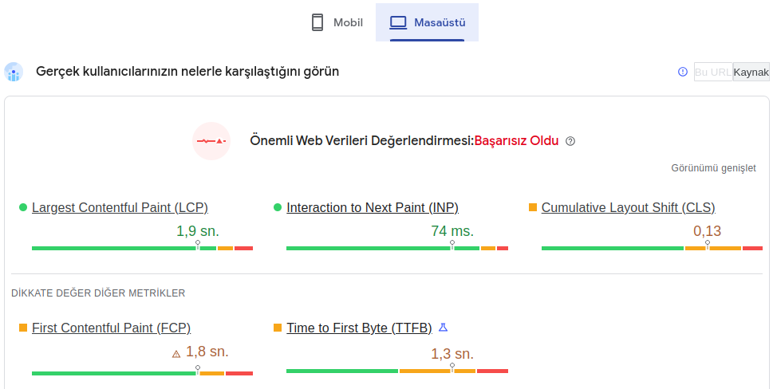Click the FCP warning triangle icon
This screenshot has width=773, height=389.
tap(176, 354)
